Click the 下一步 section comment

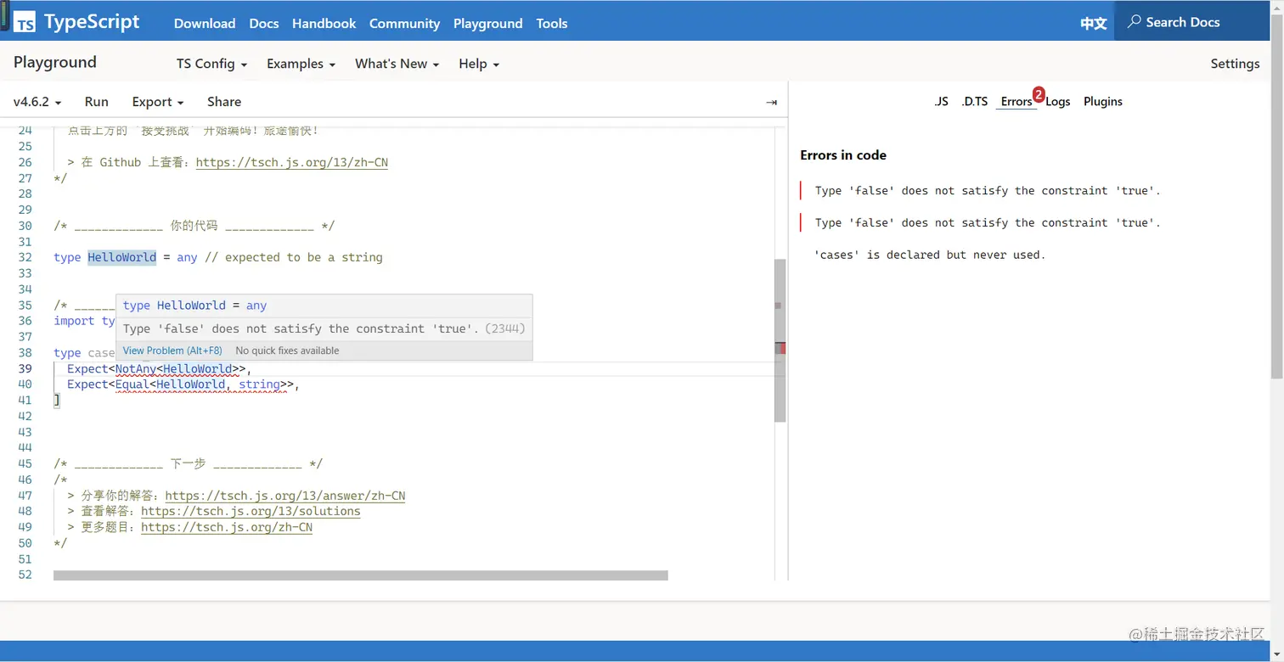pyautogui.click(x=189, y=464)
